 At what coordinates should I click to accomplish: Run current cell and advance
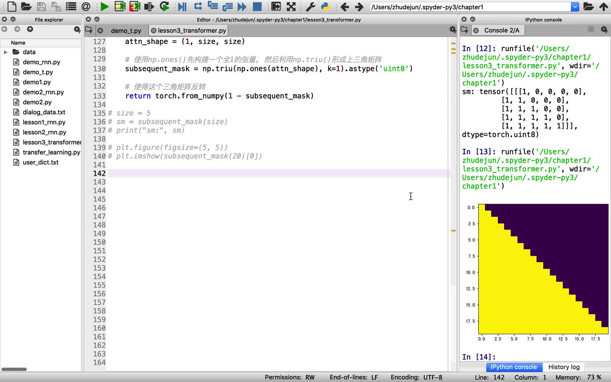tap(135, 6)
